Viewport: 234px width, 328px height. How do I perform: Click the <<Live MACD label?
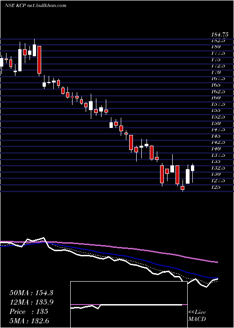coord(197,316)
